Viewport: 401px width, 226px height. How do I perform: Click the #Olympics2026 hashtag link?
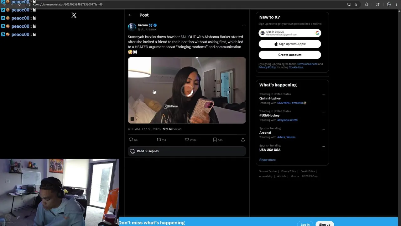[x=287, y=120]
